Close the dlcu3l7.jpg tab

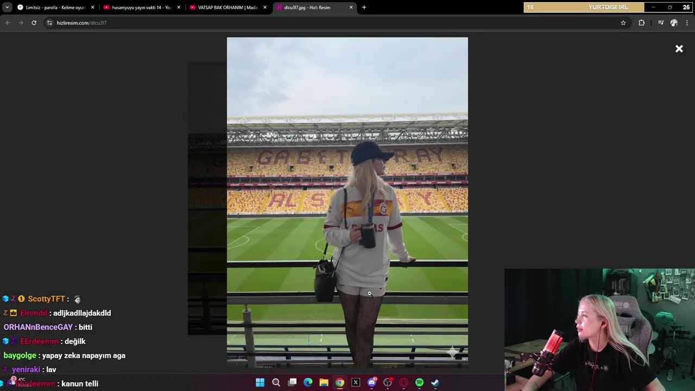tap(351, 8)
